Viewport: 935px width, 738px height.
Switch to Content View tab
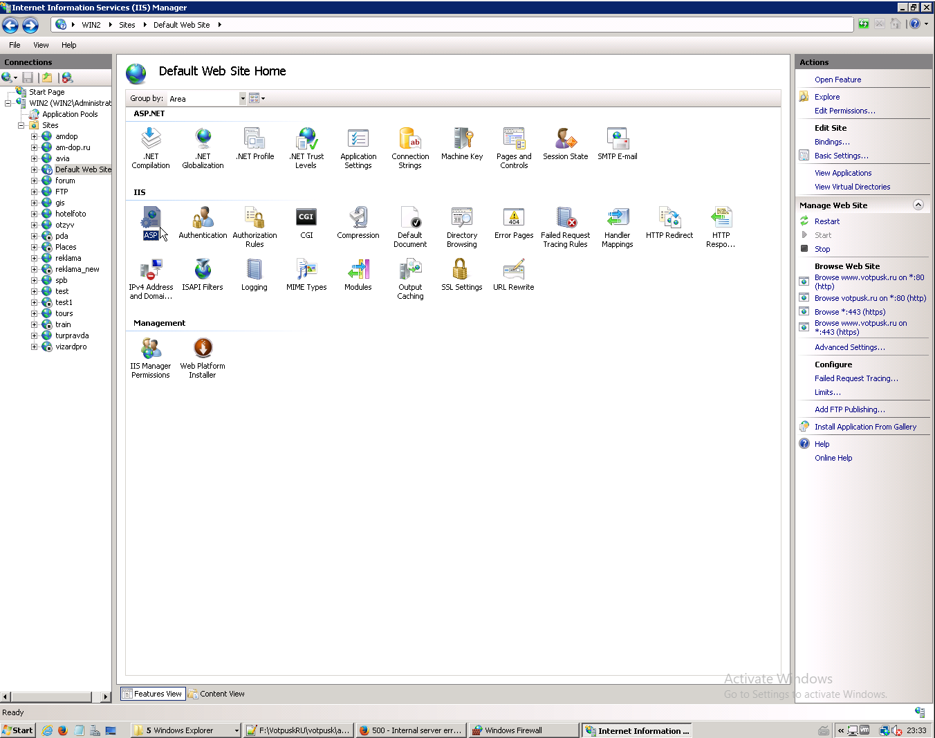pyautogui.click(x=216, y=694)
